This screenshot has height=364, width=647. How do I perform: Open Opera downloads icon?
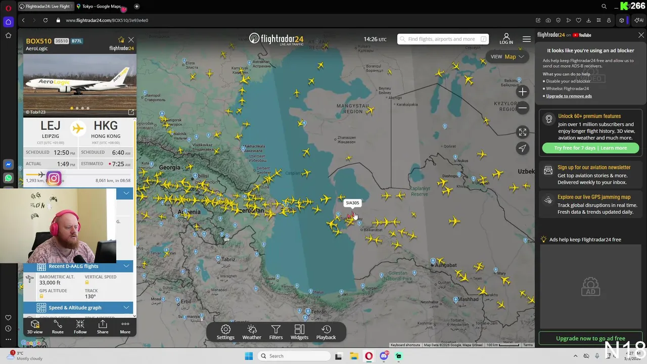(588, 20)
